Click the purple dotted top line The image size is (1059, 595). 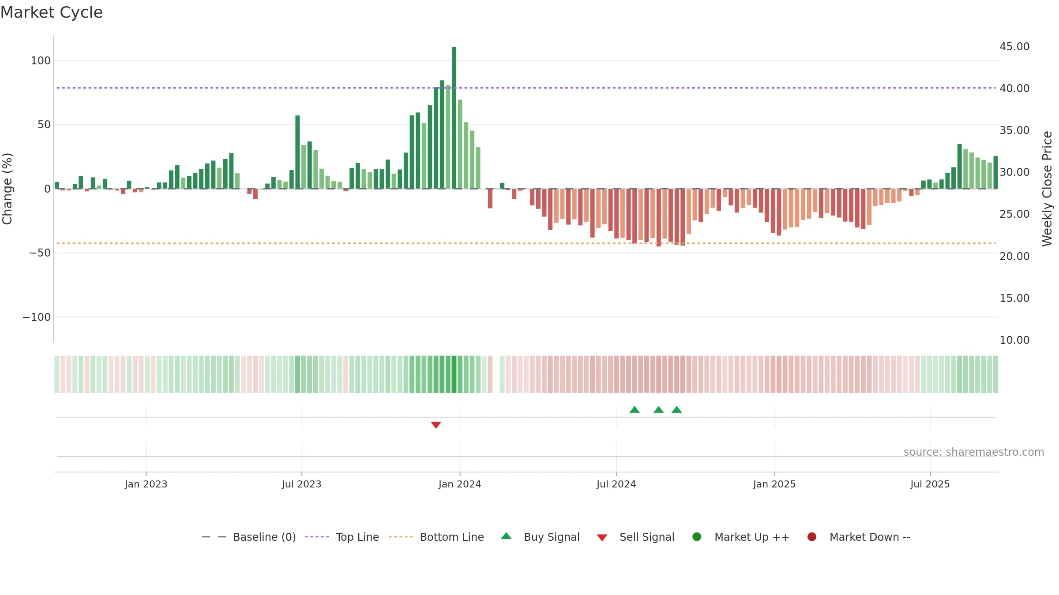(x=526, y=88)
